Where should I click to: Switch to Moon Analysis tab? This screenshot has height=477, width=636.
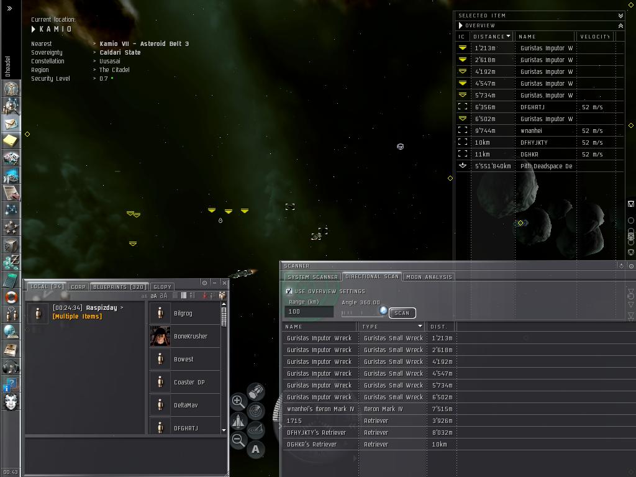pyautogui.click(x=429, y=276)
